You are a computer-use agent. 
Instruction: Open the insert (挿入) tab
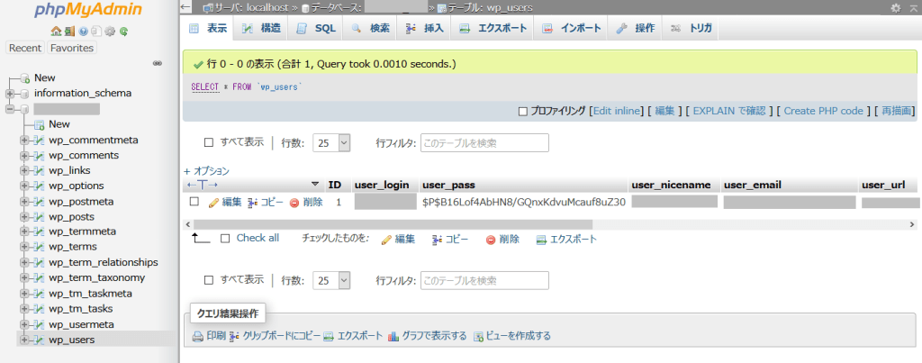(424, 28)
